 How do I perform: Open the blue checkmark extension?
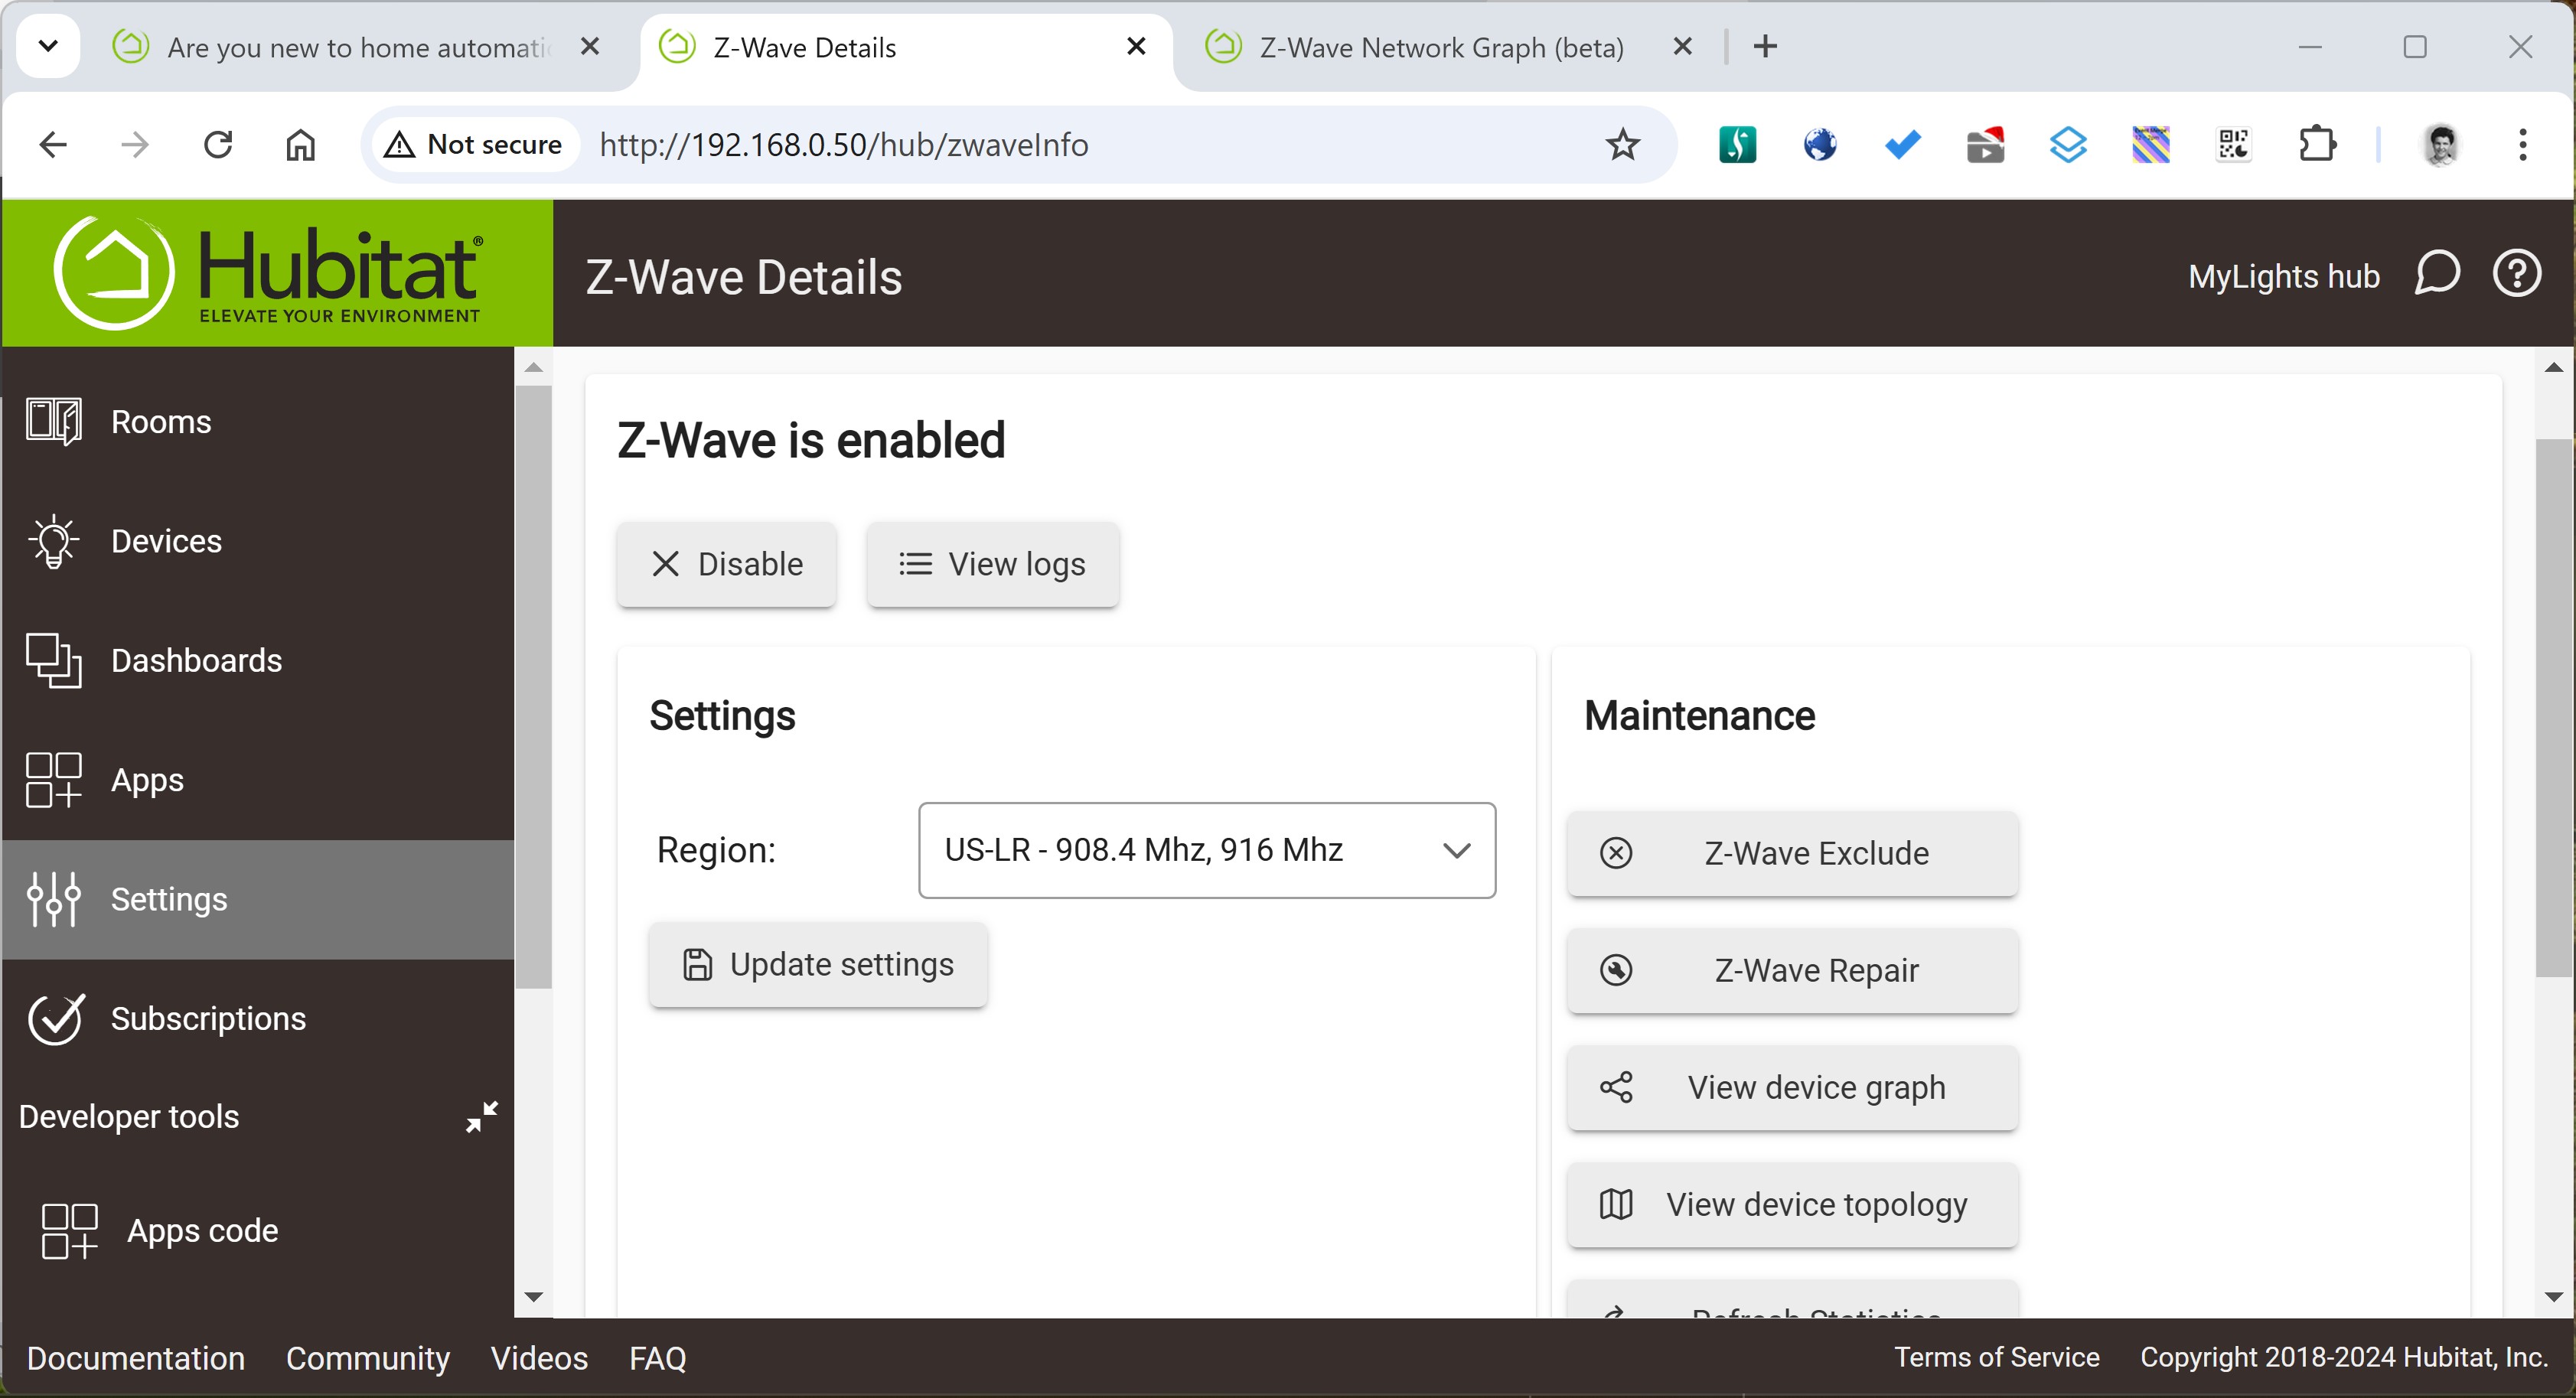pyautogui.click(x=1903, y=145)
